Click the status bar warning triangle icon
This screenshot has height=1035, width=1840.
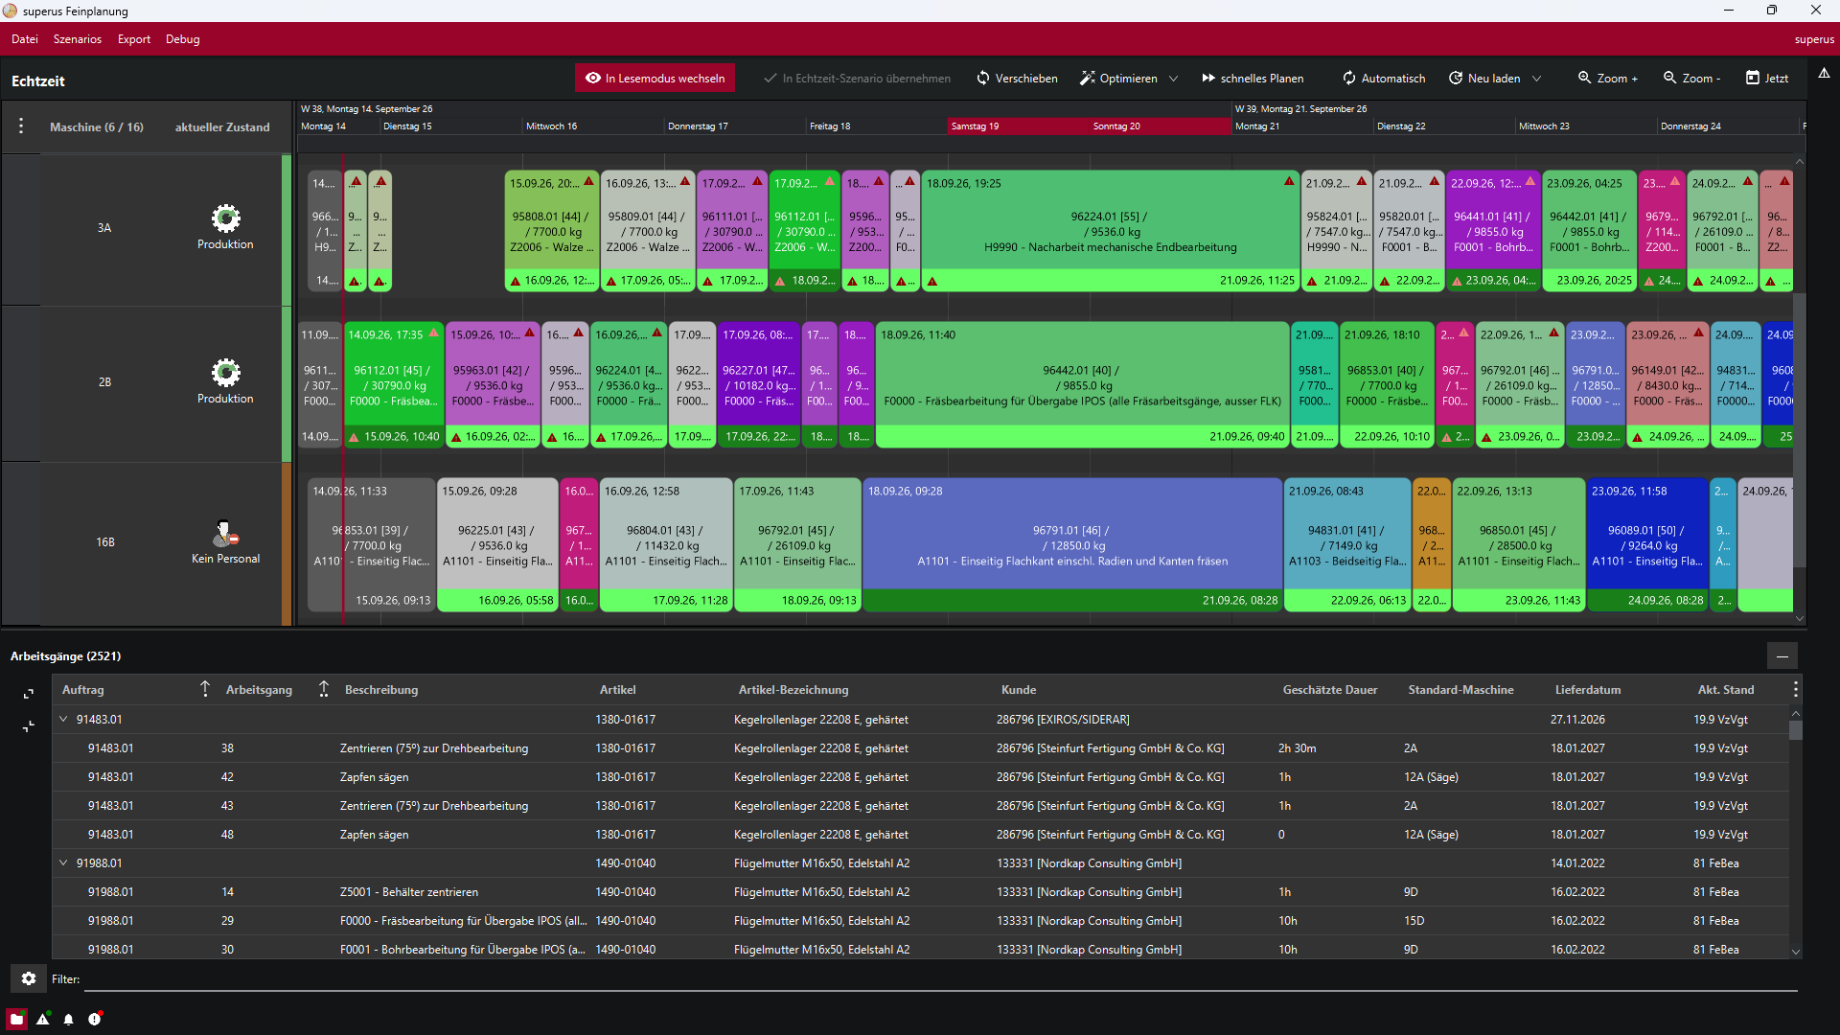click(x=43, y=1019)
